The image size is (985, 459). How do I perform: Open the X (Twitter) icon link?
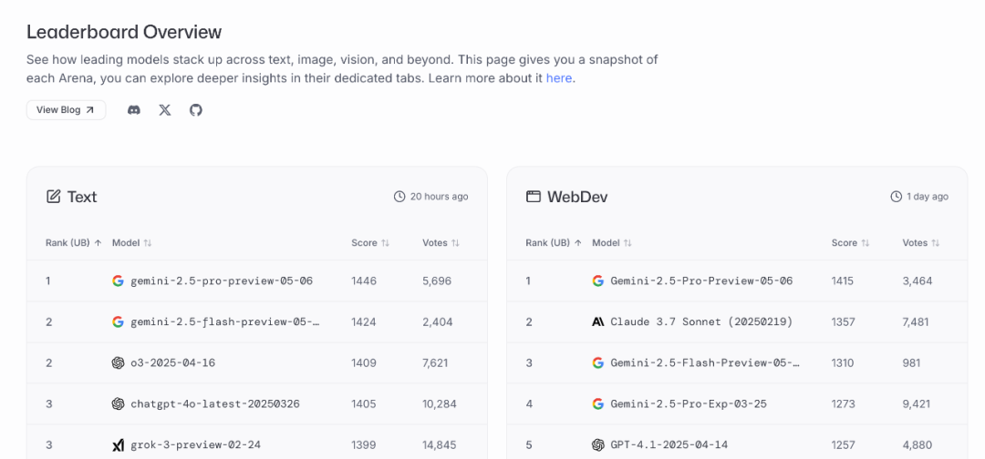[x=164, y=109]
